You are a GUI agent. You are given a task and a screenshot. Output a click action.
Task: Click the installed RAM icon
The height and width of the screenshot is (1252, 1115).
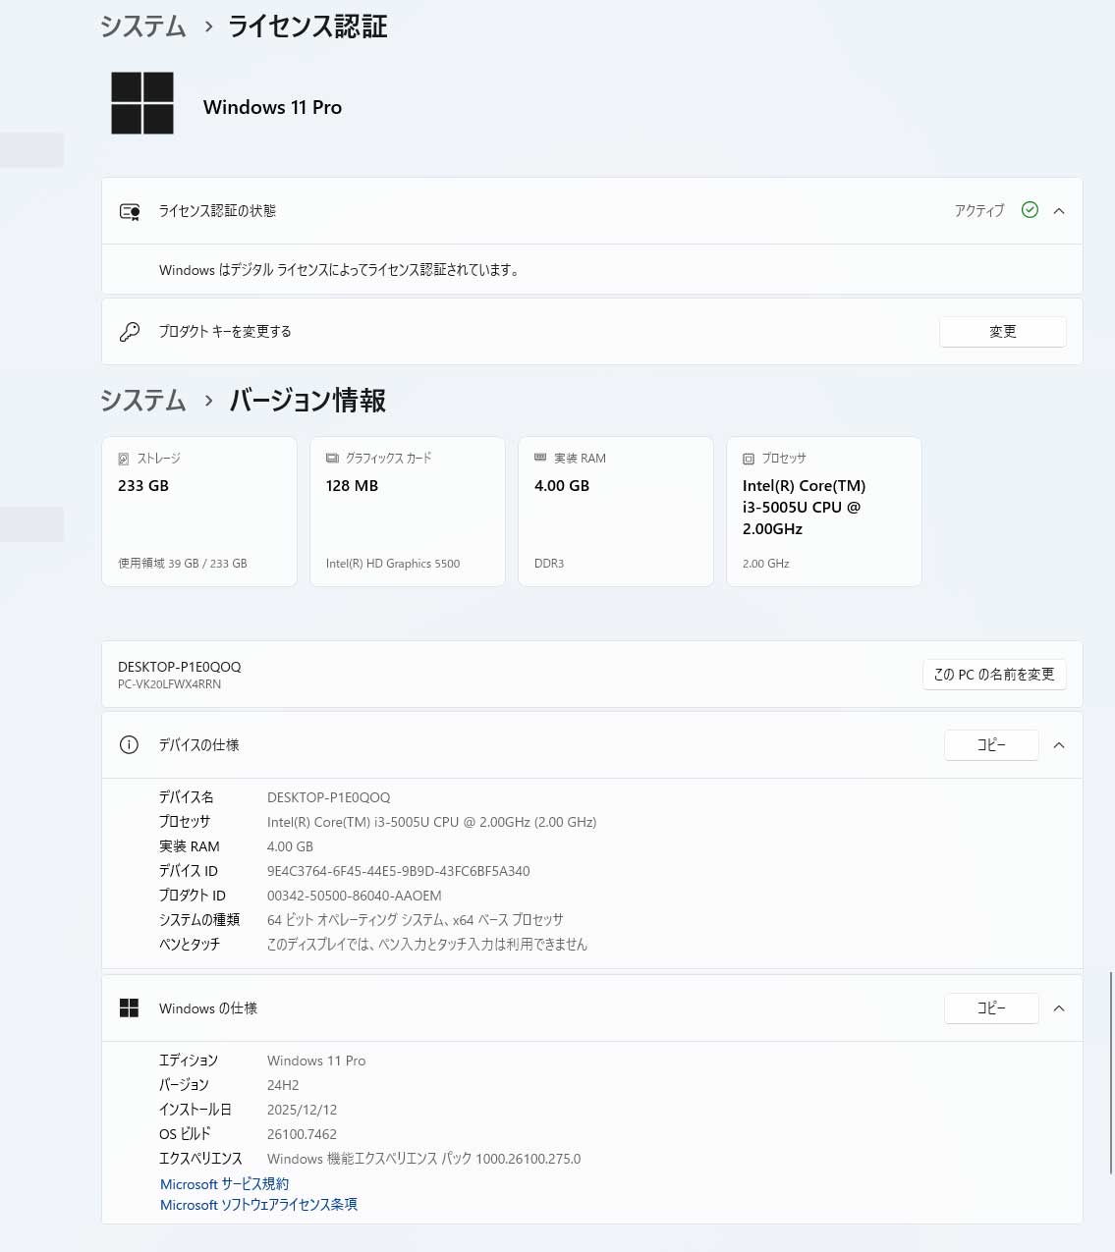pyautogui.click(x=540, y=459)
